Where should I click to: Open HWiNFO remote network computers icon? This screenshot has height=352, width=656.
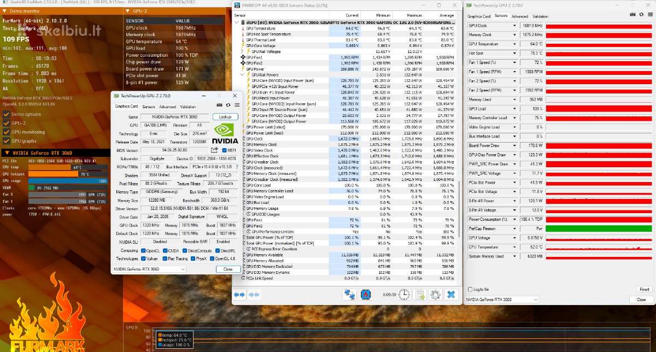coord(350,295)
